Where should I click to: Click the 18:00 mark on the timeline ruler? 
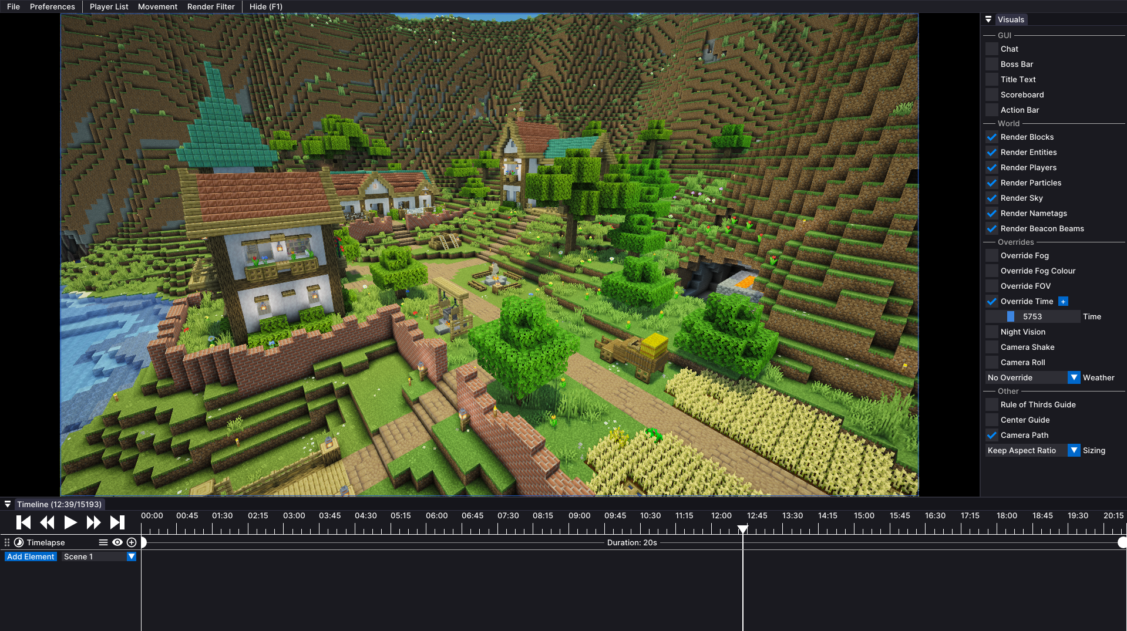click(1007, 515)
